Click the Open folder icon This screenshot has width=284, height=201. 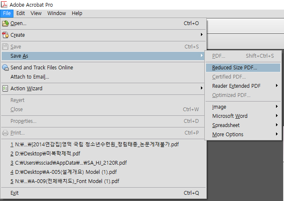click(x=5, y=23)
